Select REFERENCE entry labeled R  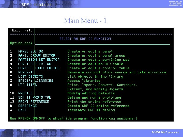click(x=27, y=106)
